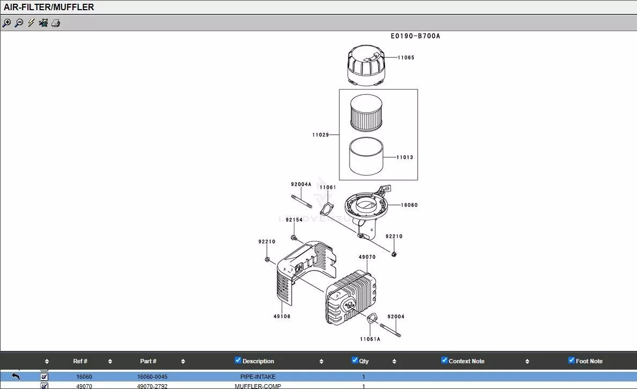This screenshot has width=637, height=389.
Task: Open the note icon in the 16060 row
Action: (45, 377)
